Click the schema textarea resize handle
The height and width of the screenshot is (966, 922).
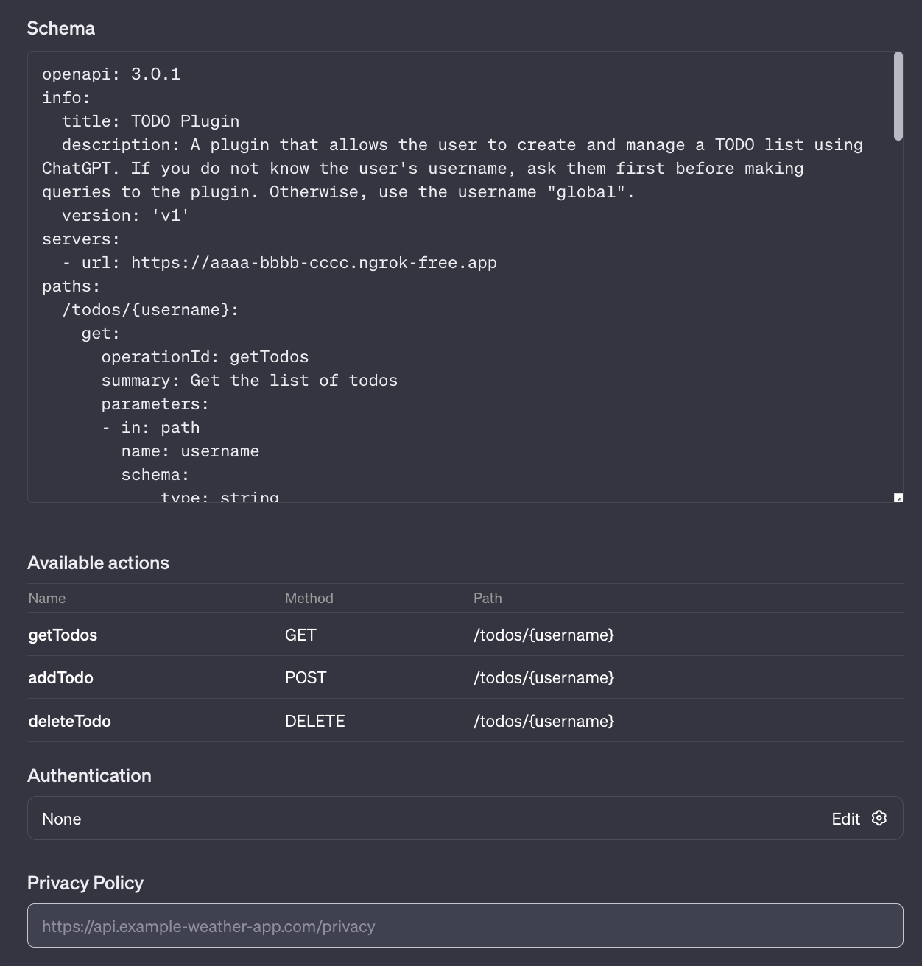click(898, 498)
